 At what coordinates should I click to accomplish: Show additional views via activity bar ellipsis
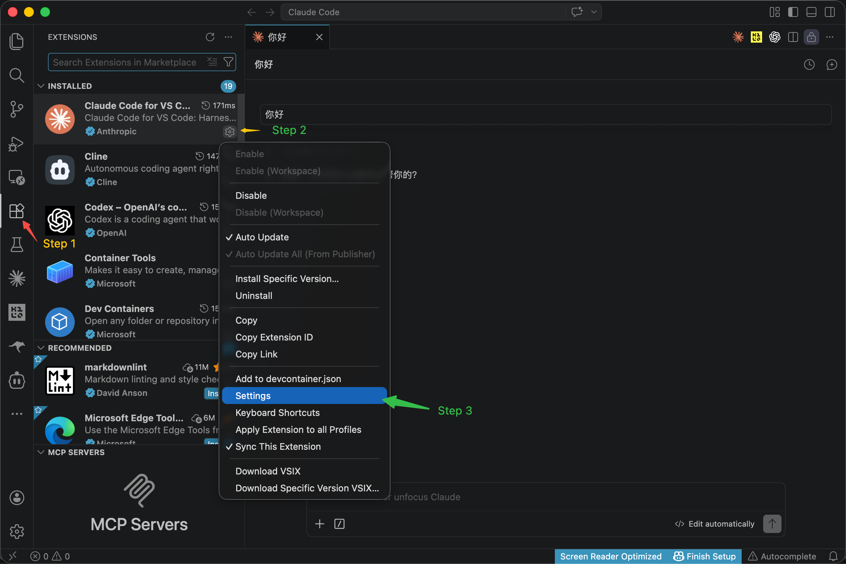click(x=17, y=413)
